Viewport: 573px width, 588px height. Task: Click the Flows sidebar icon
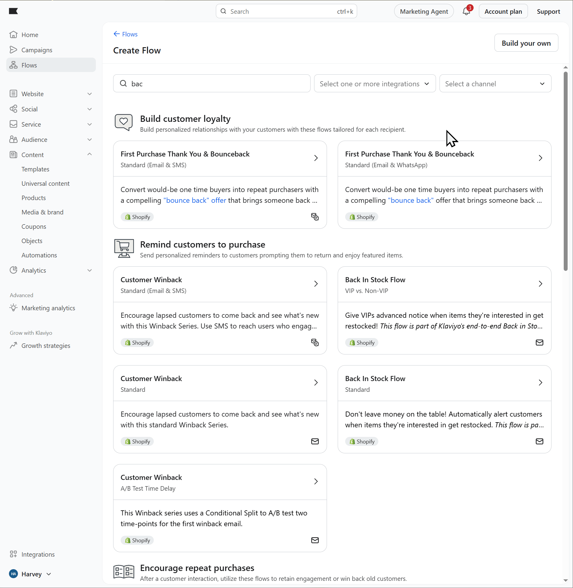(13, 65)
